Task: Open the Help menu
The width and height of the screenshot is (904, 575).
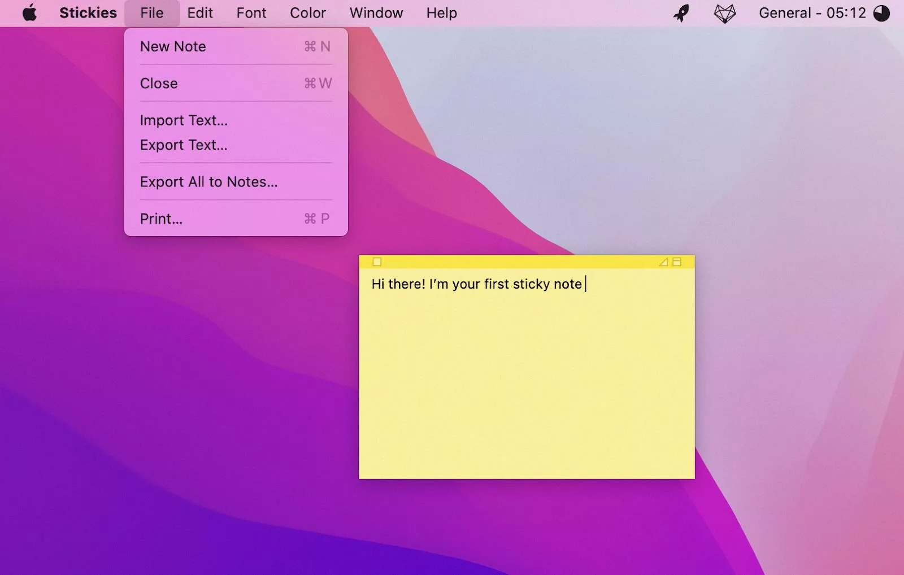Action: [441, 12]
